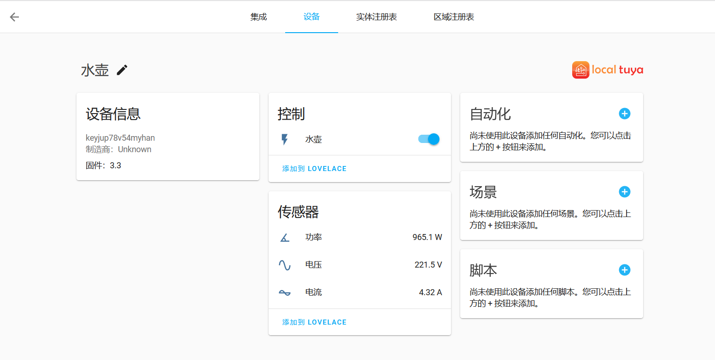Viewport: 715px width, 360px height.
Task: Open the 功率 sensor row showing 965.1 W
Action: [359, 237]
